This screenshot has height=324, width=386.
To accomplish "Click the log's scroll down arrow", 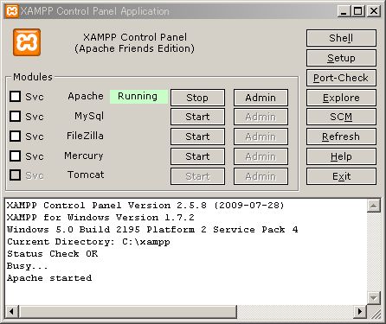I will 374,298.
